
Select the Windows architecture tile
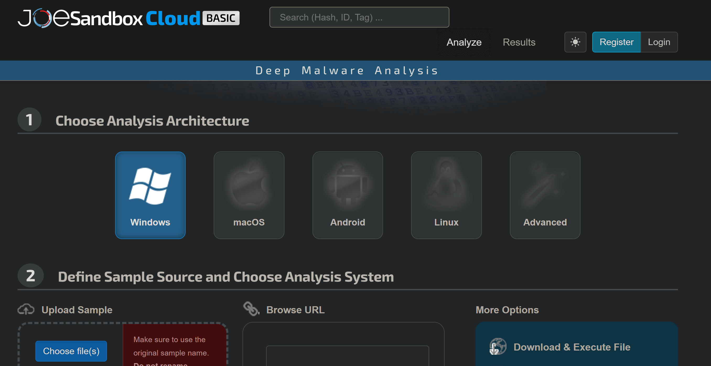tap(150, 195)
